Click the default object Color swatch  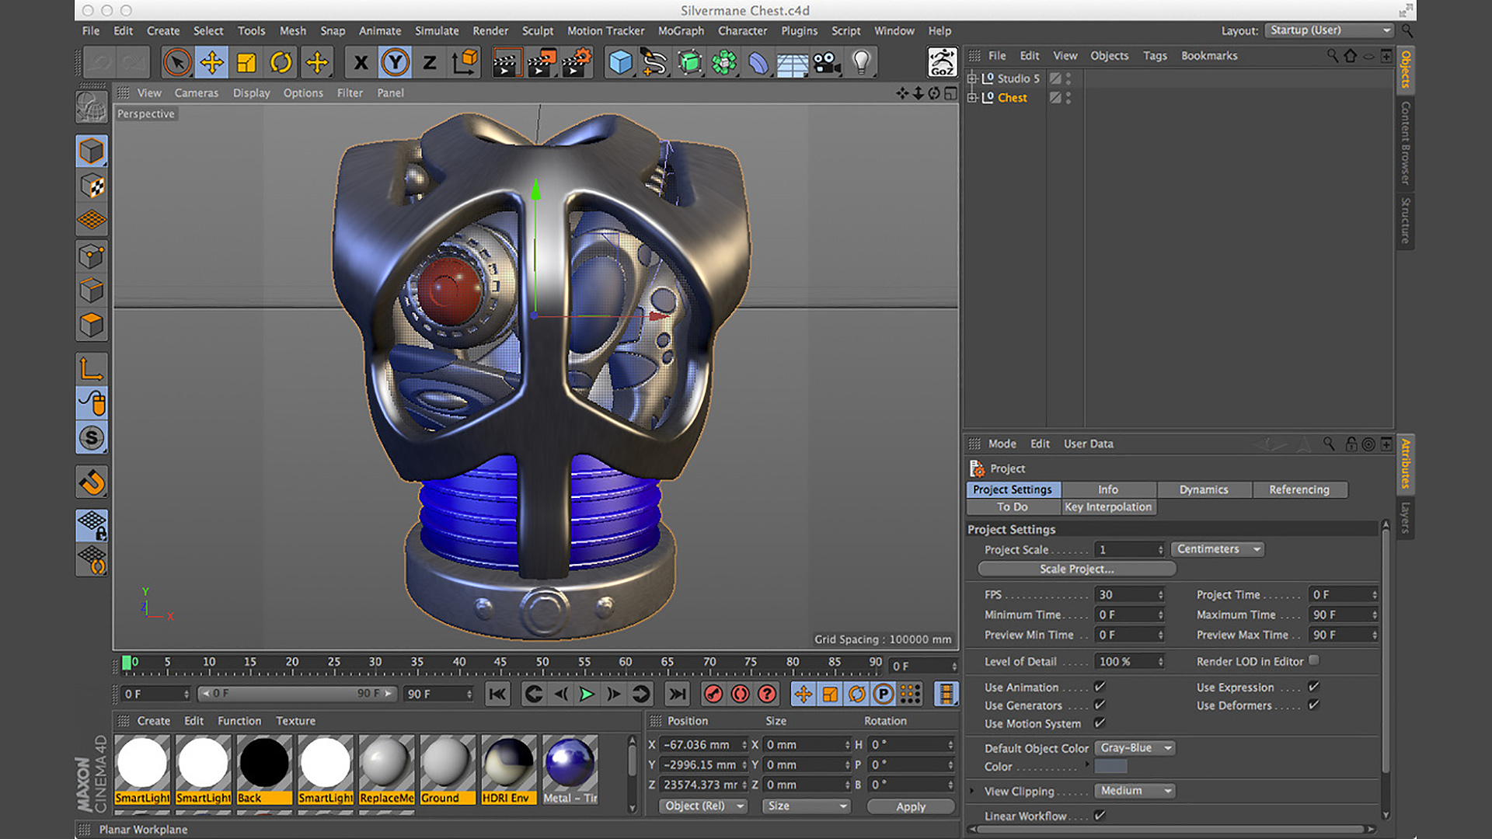(x=1110, y=767)
